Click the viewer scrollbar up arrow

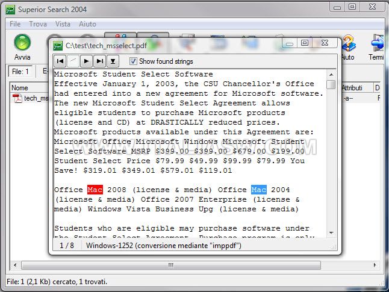tap(331, 75)
